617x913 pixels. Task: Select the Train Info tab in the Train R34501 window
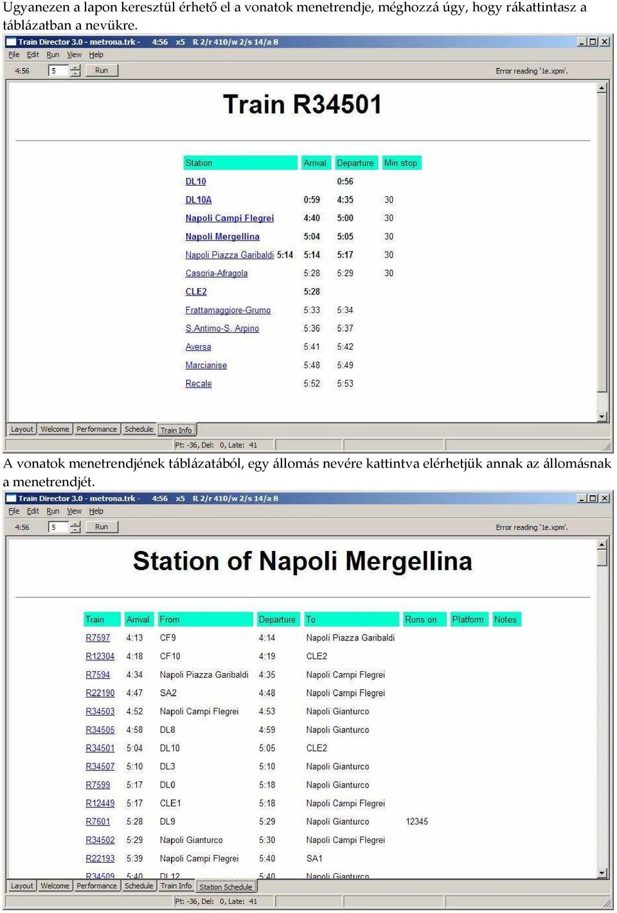pyautogui.click(x=176, y=430)
